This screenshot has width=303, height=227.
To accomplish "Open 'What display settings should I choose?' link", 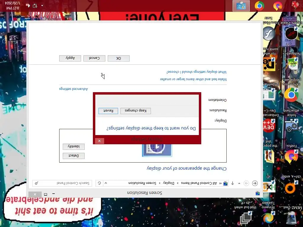I will click(196, 72).
